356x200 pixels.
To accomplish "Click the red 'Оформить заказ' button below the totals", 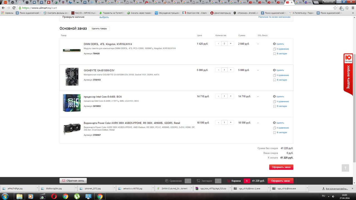I will tap(281, 167).
